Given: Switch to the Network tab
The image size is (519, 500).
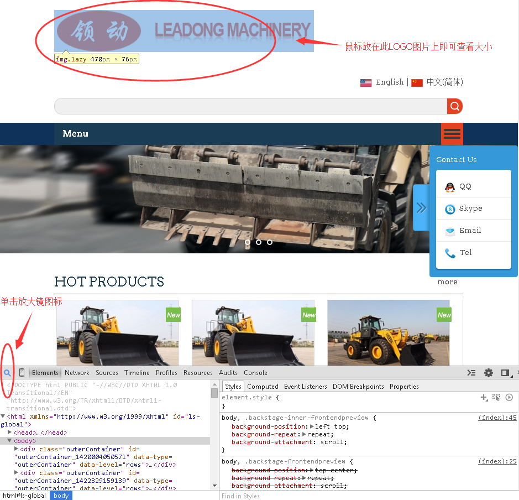Looking at the screenshot, I should tap(77, 373).
